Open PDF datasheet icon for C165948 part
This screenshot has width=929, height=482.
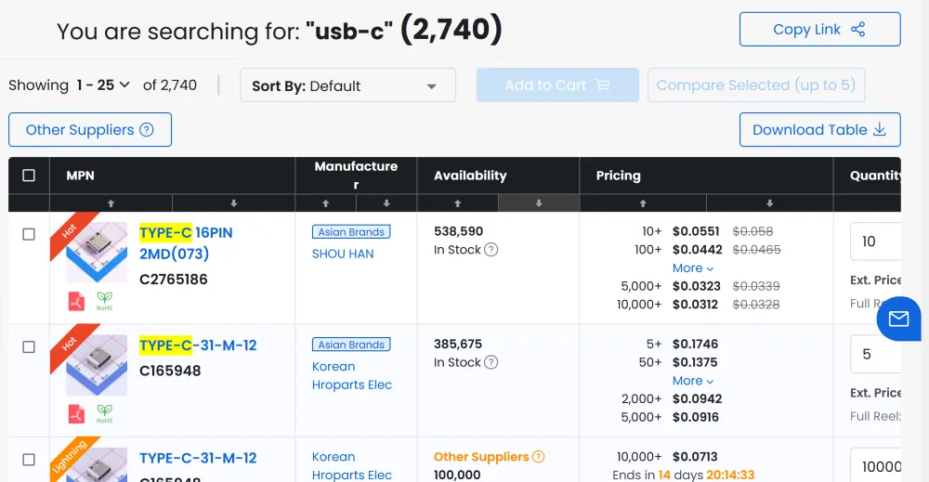[x=76, y=413]
